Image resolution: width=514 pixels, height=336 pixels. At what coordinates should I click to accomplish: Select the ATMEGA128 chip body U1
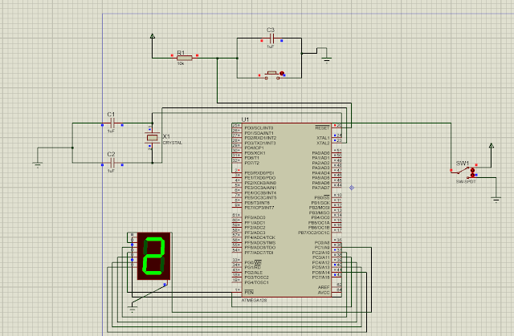(287, 210)
